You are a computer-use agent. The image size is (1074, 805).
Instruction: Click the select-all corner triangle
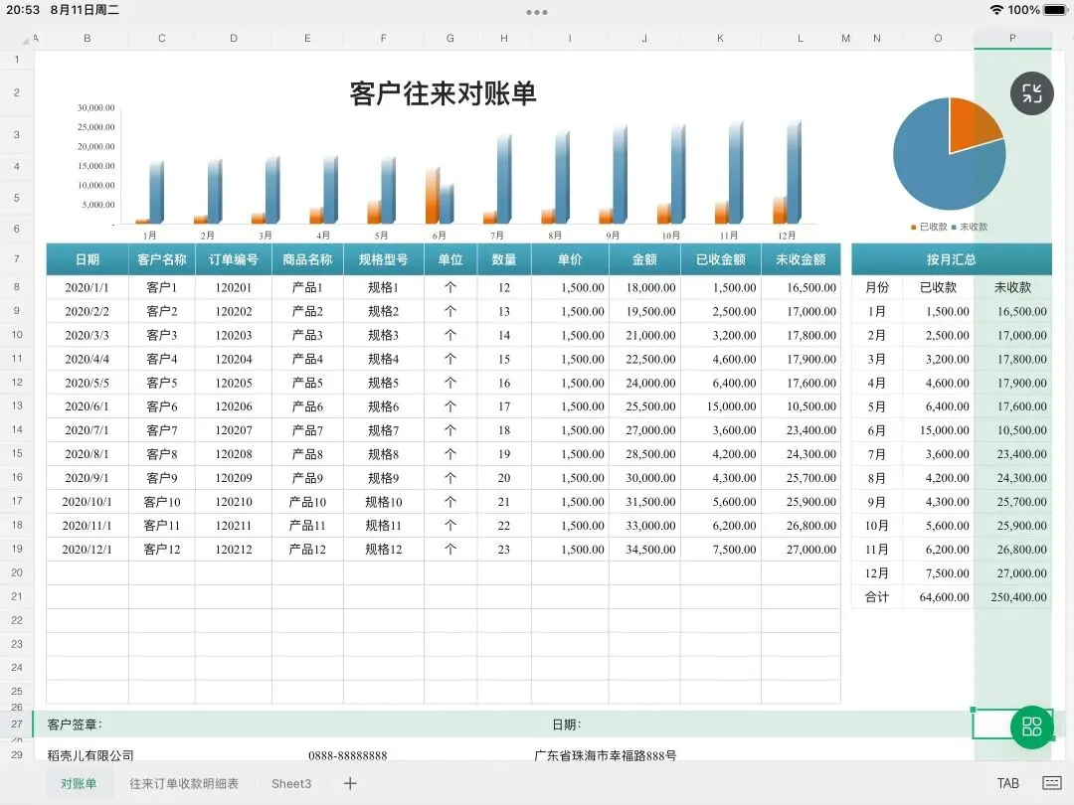pos(25,41)
